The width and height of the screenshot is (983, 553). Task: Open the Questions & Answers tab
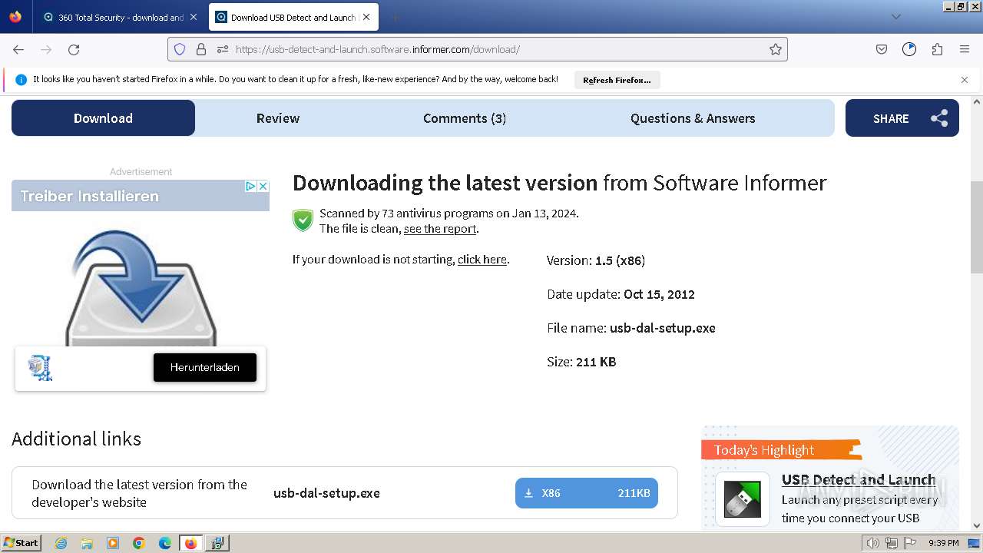(693, 118)
